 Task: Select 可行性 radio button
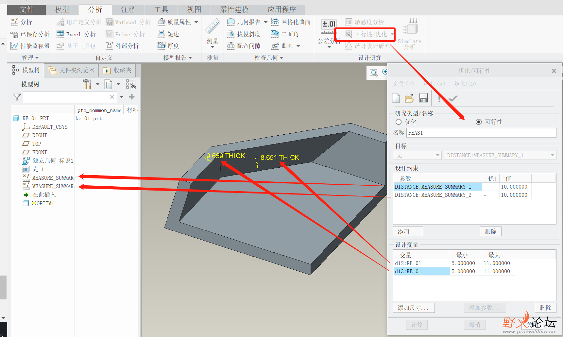[479, 122]
